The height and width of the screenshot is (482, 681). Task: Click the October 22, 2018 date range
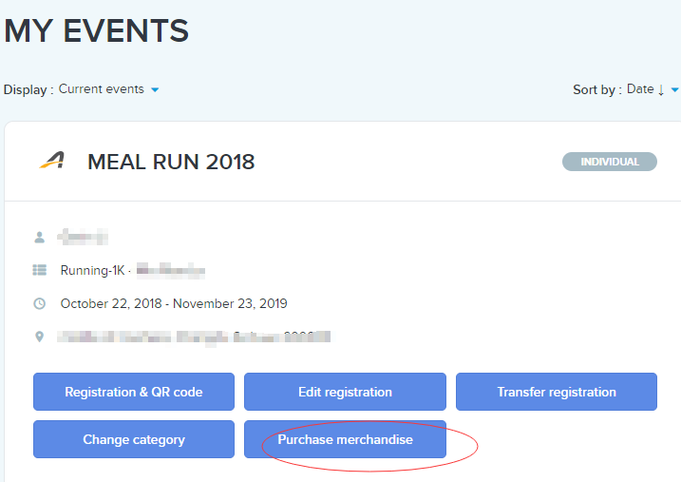pyautogui.click(x=174, y=304)
